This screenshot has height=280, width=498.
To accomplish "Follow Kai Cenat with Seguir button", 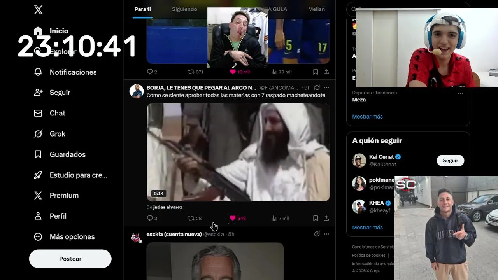I will click(x=451, y=161).
